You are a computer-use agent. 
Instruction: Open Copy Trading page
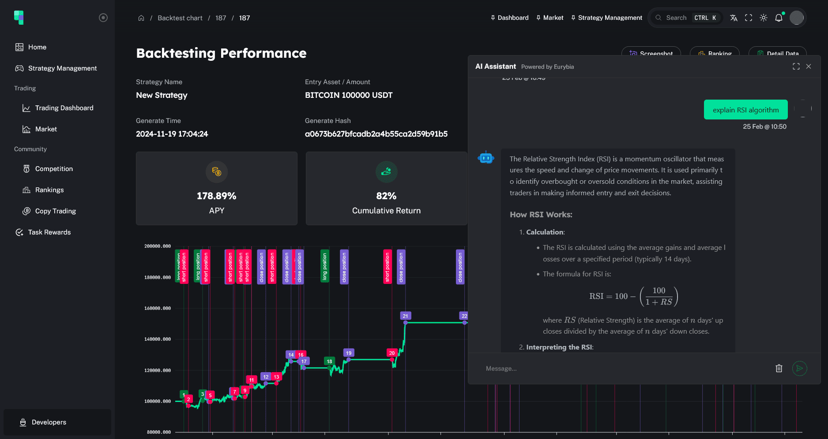[55, 211]
